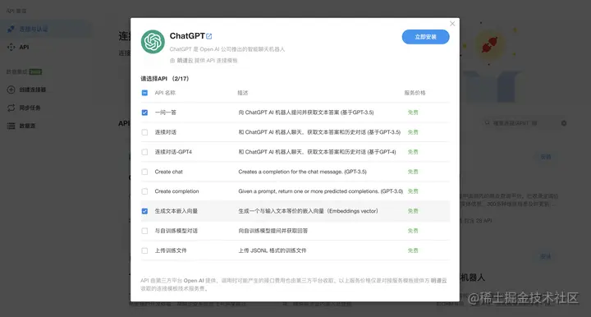The height and width of the screenshot is (317, 591).
Task: Click the round icon right of background search field
Action: point(564,123)
